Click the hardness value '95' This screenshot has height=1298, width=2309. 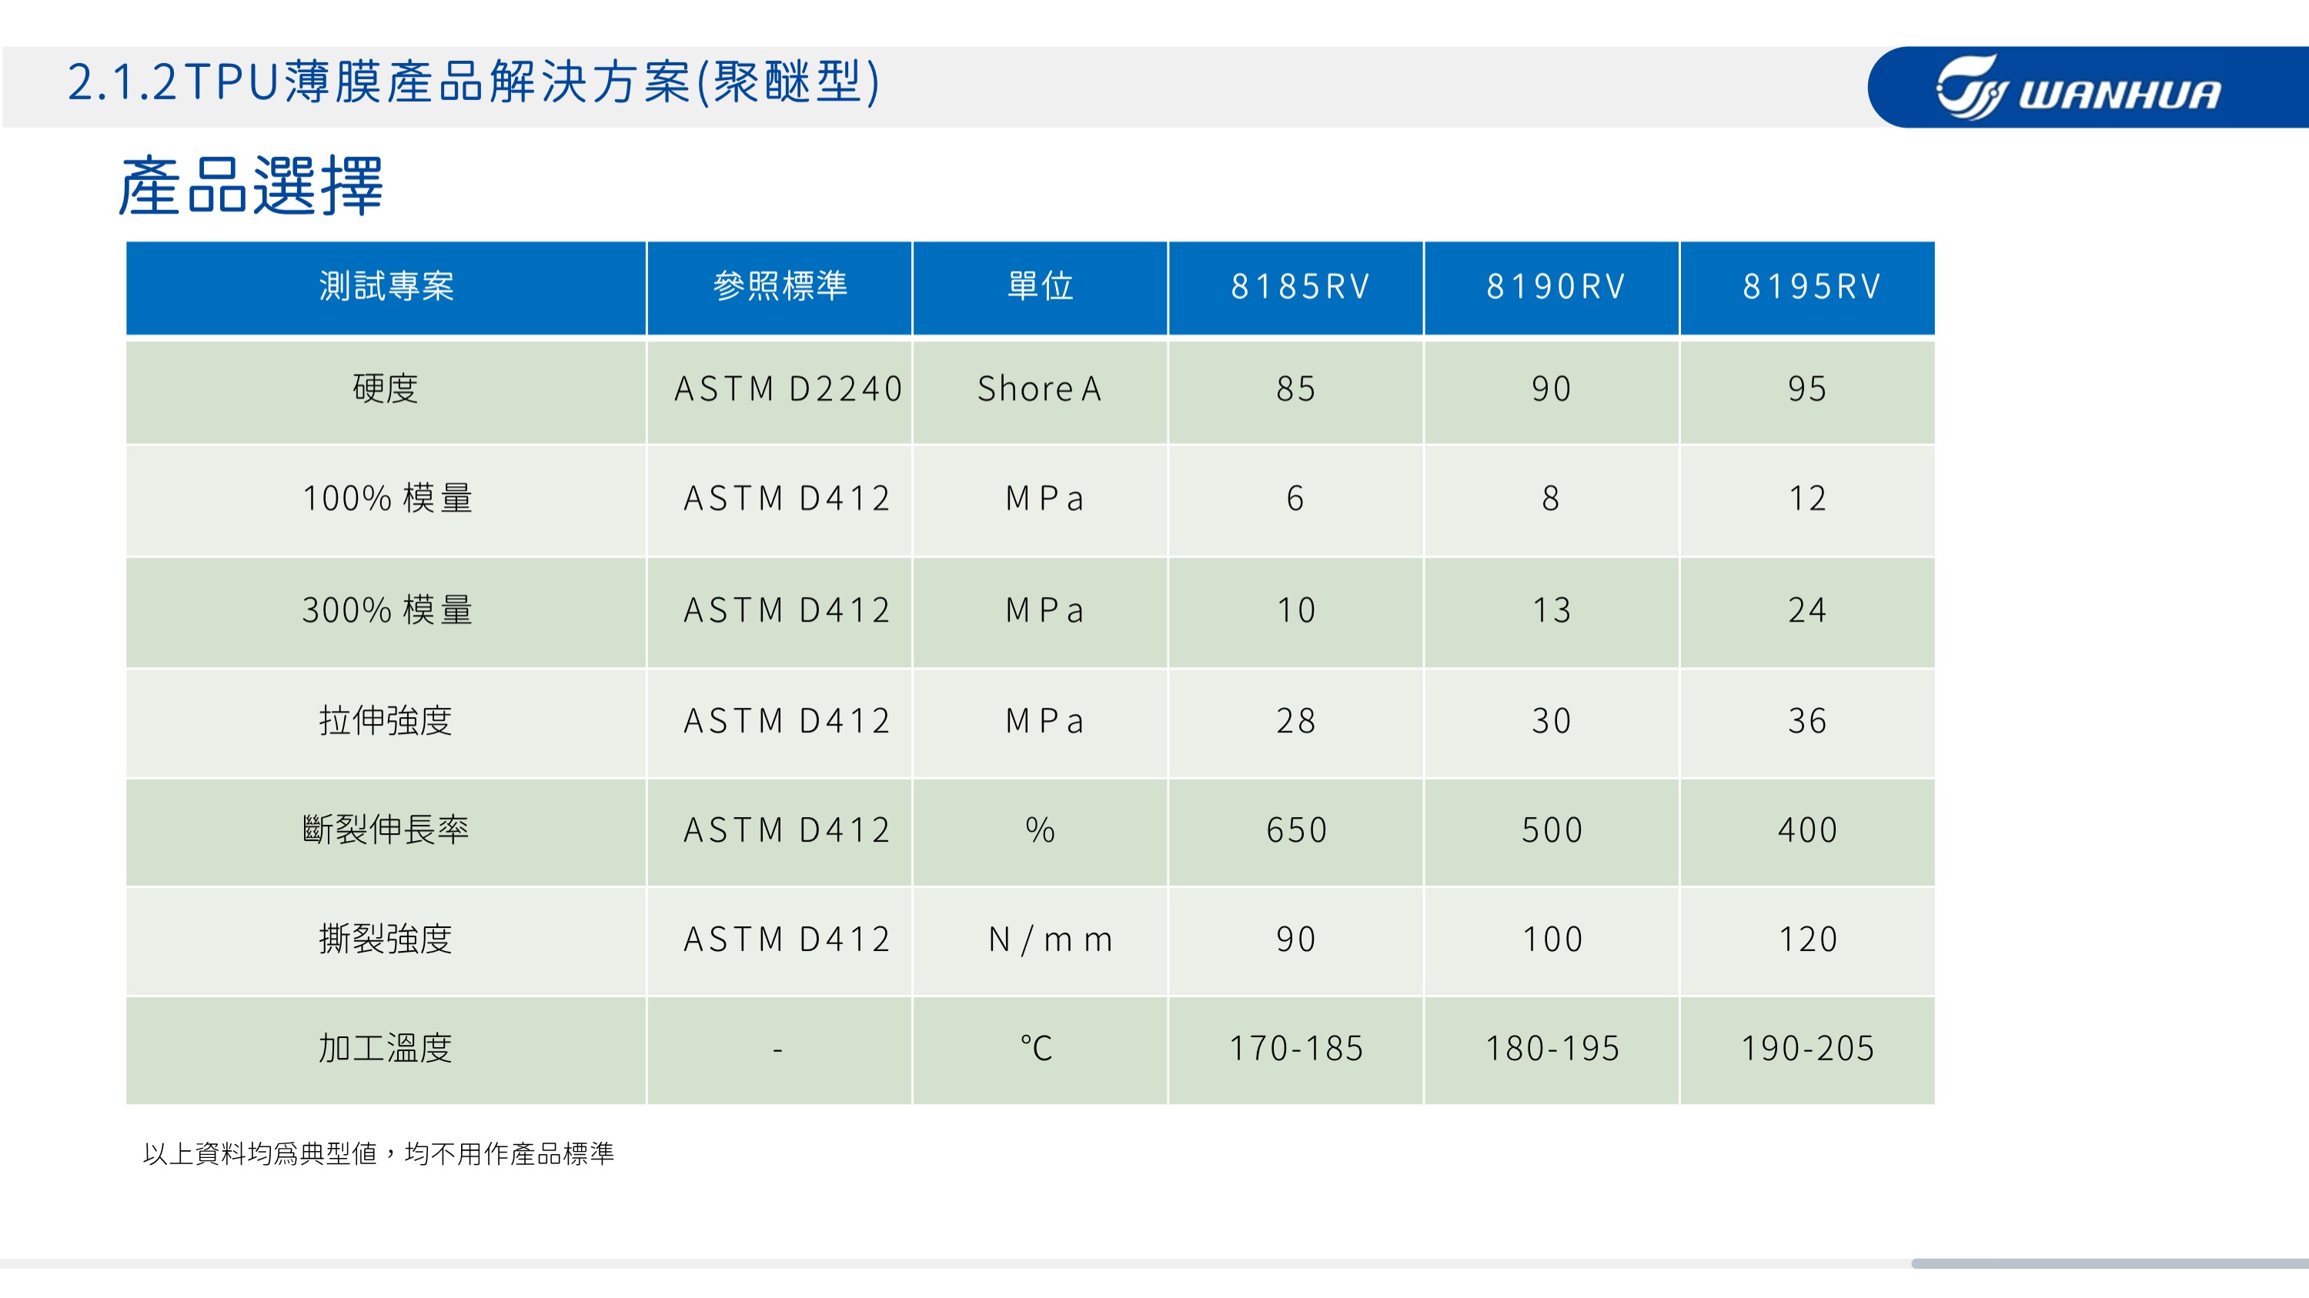pos(1807,389)
